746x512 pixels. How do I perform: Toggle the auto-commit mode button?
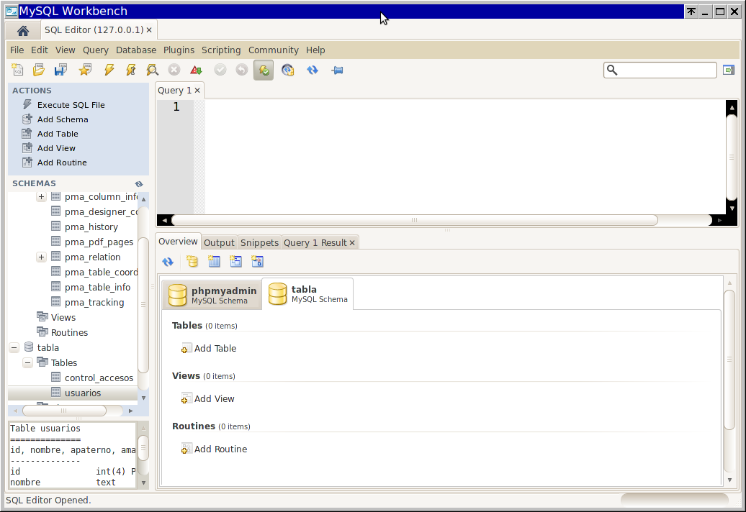click(264, 70)
